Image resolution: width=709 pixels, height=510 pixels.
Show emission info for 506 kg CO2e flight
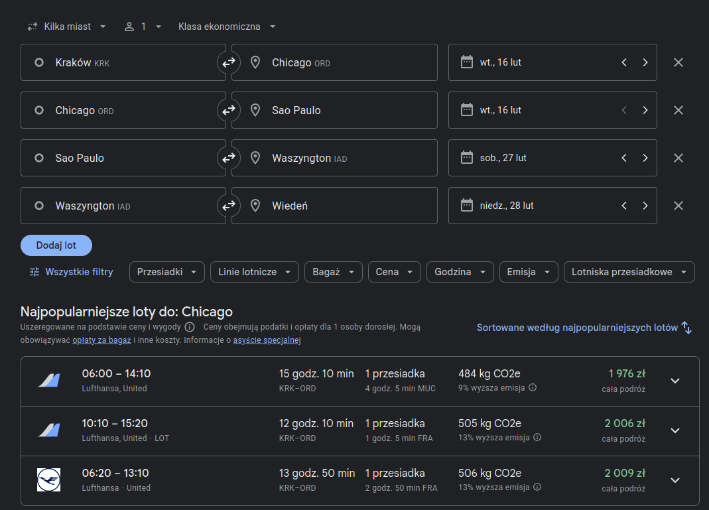tap(537, 487)
